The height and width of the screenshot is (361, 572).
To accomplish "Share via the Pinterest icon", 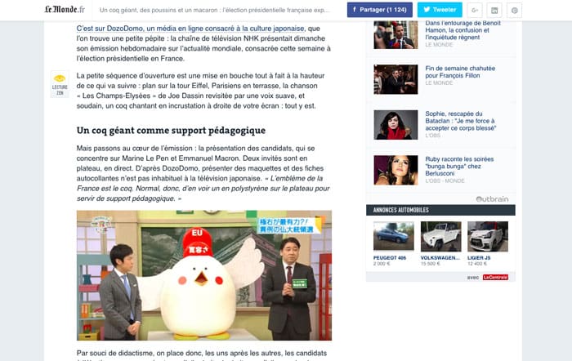I will 514,11.
